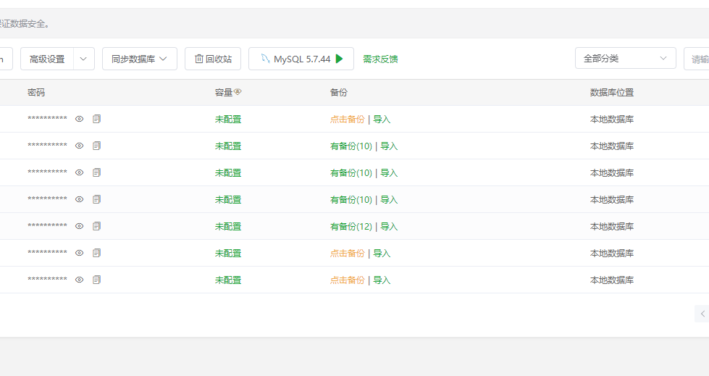This screenshot has width=709, height=376.
Task: Open the 有备份(12) backup link
Action: click(351, 226)
